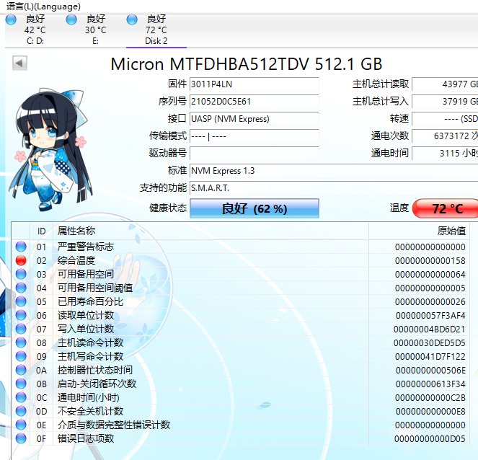Click status orb for attribute 04 可用备用空间阈值
478x460 pixels.
tap(21, 288)
